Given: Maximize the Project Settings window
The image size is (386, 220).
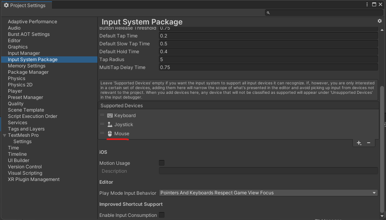Looking at the screenshot, I should click(x=374, y=4).
